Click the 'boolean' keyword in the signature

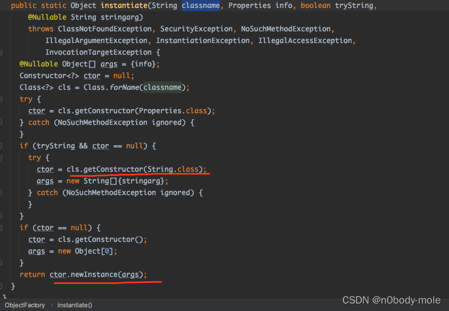(x=315, y=5)
